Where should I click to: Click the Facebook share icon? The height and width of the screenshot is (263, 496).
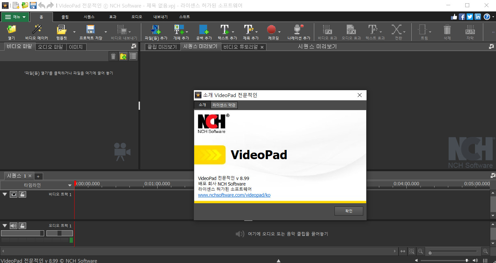point(462,17)
